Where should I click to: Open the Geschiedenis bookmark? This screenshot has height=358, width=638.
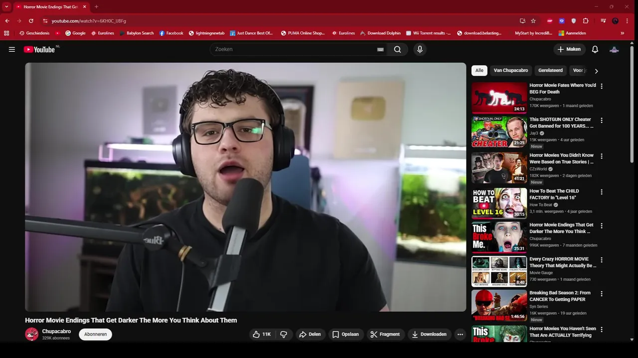click(x=34, y=33)
